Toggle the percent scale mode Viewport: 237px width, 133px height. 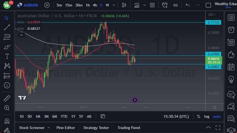199,116
